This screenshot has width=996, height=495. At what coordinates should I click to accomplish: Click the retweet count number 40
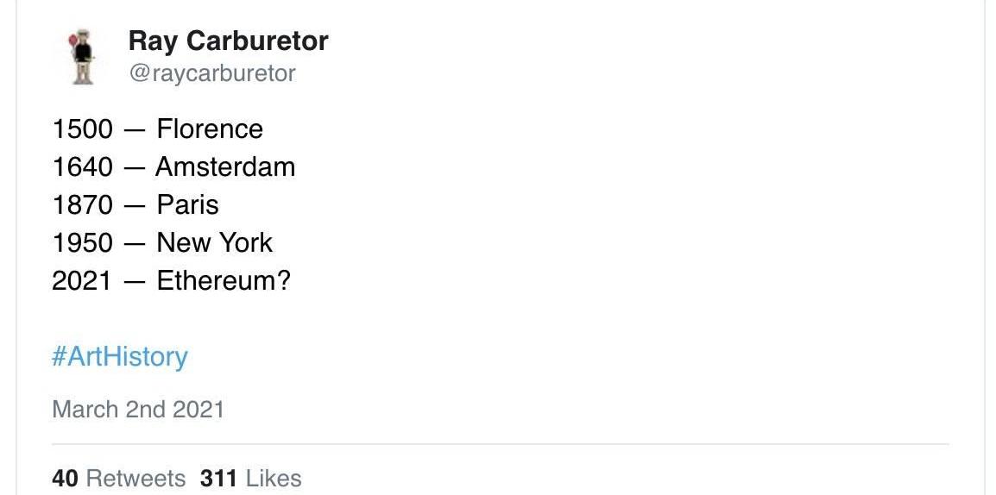click(65, 478)
